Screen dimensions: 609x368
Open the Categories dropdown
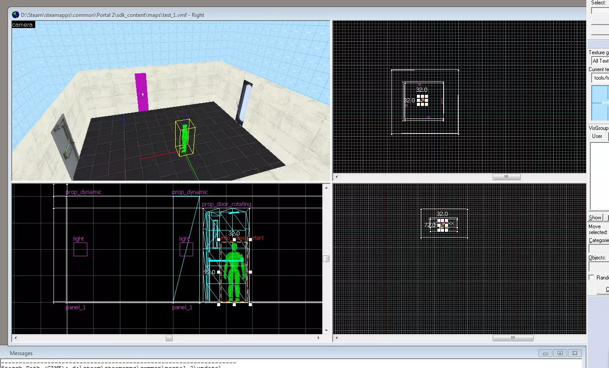pyautogui.click(x=599, y=249)
